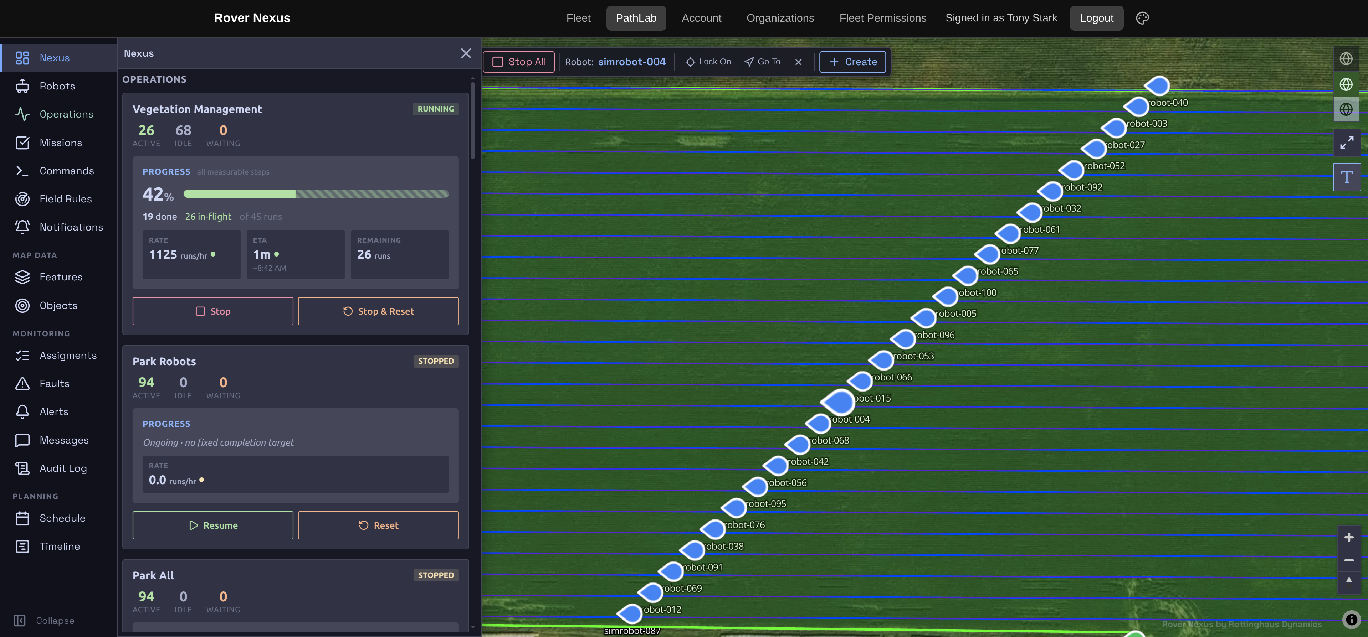The width and height of the screenshot is (1368, 637).
Task: Close the Nexus panel
Action: coord(466,53)
